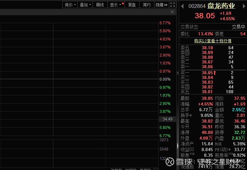Click the 最高 value 38.82
This screenshot has height=170, width=247.
tap(207, 121)
